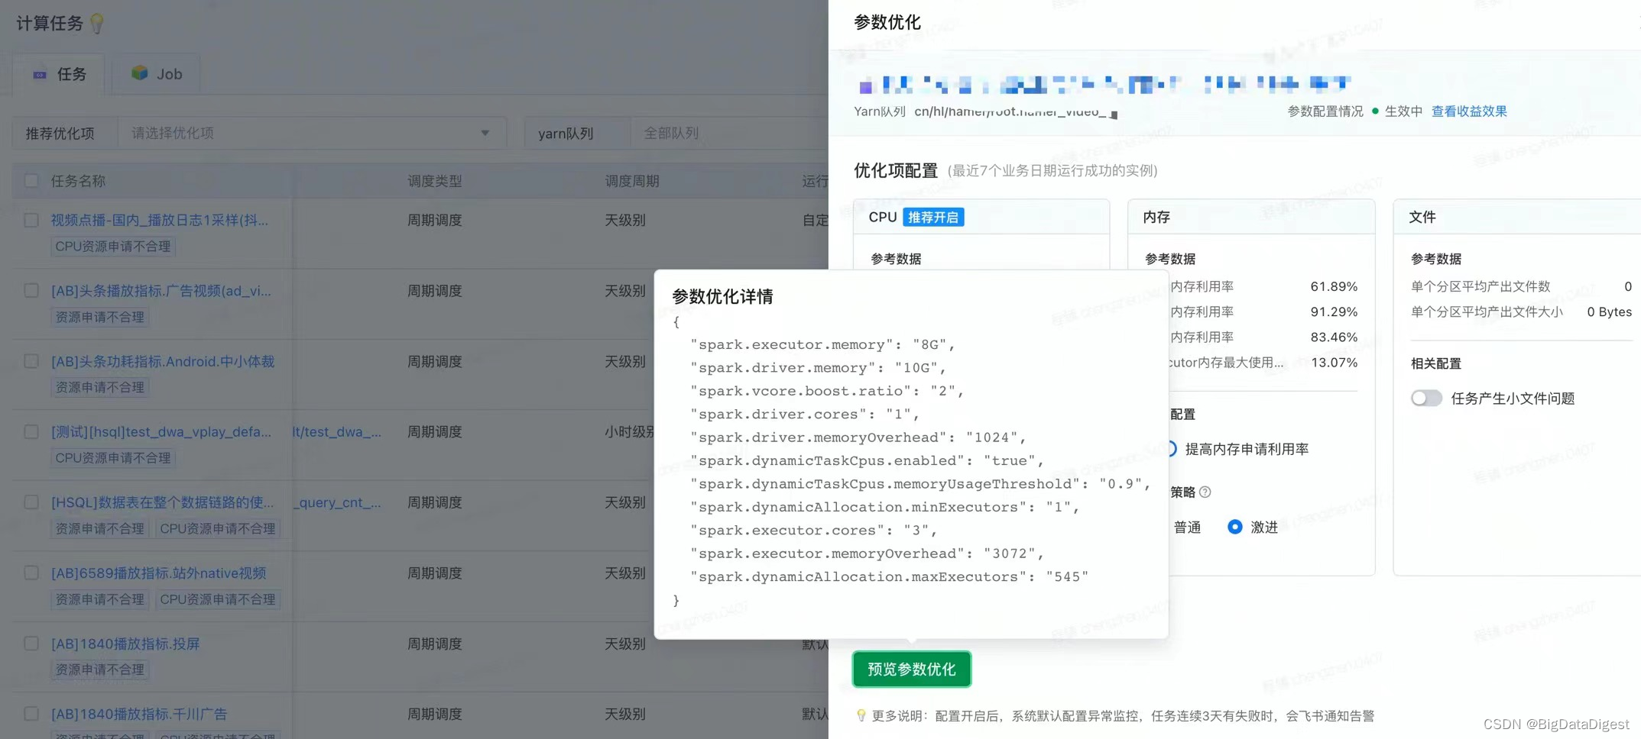Image resolution: width=1641 pixels, height=739 pixels.
Task: Open task [AB]1840播放指标.投屏
Action: tap(125, 644)
